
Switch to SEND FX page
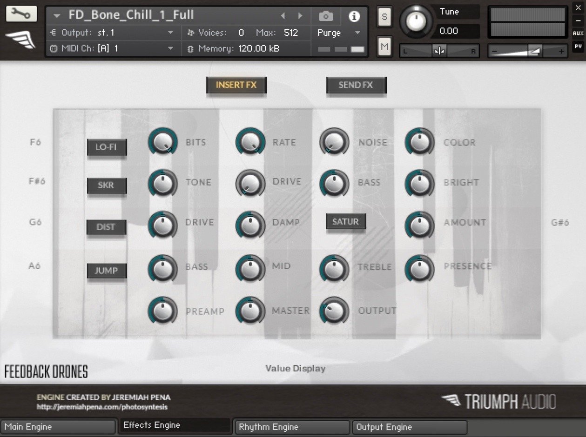click(356, 85)
